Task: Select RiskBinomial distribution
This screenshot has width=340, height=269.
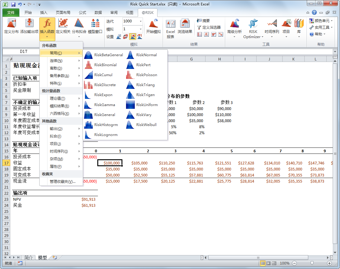Action: (x=101, y=65)
